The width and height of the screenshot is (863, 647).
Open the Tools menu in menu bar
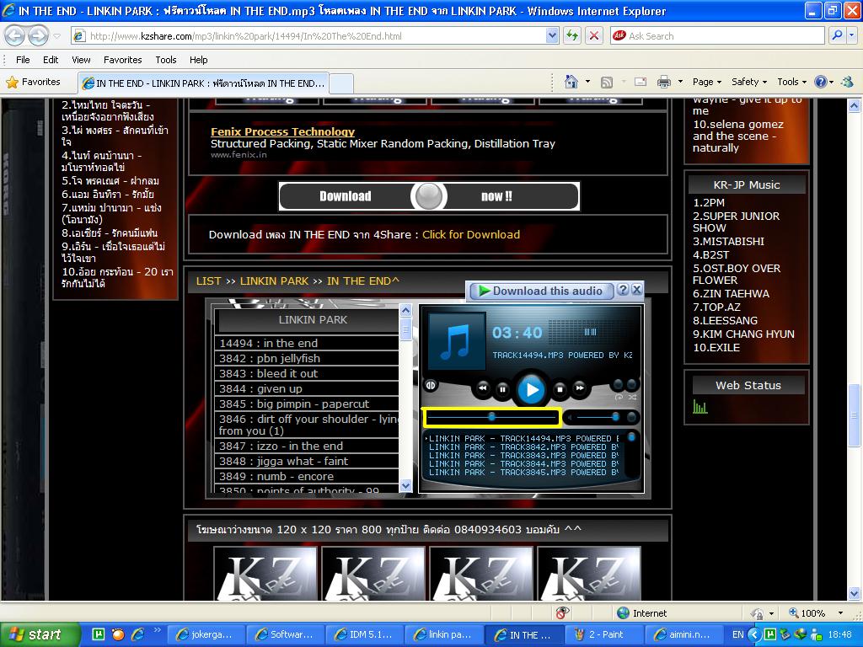click(x=166, y=60)
